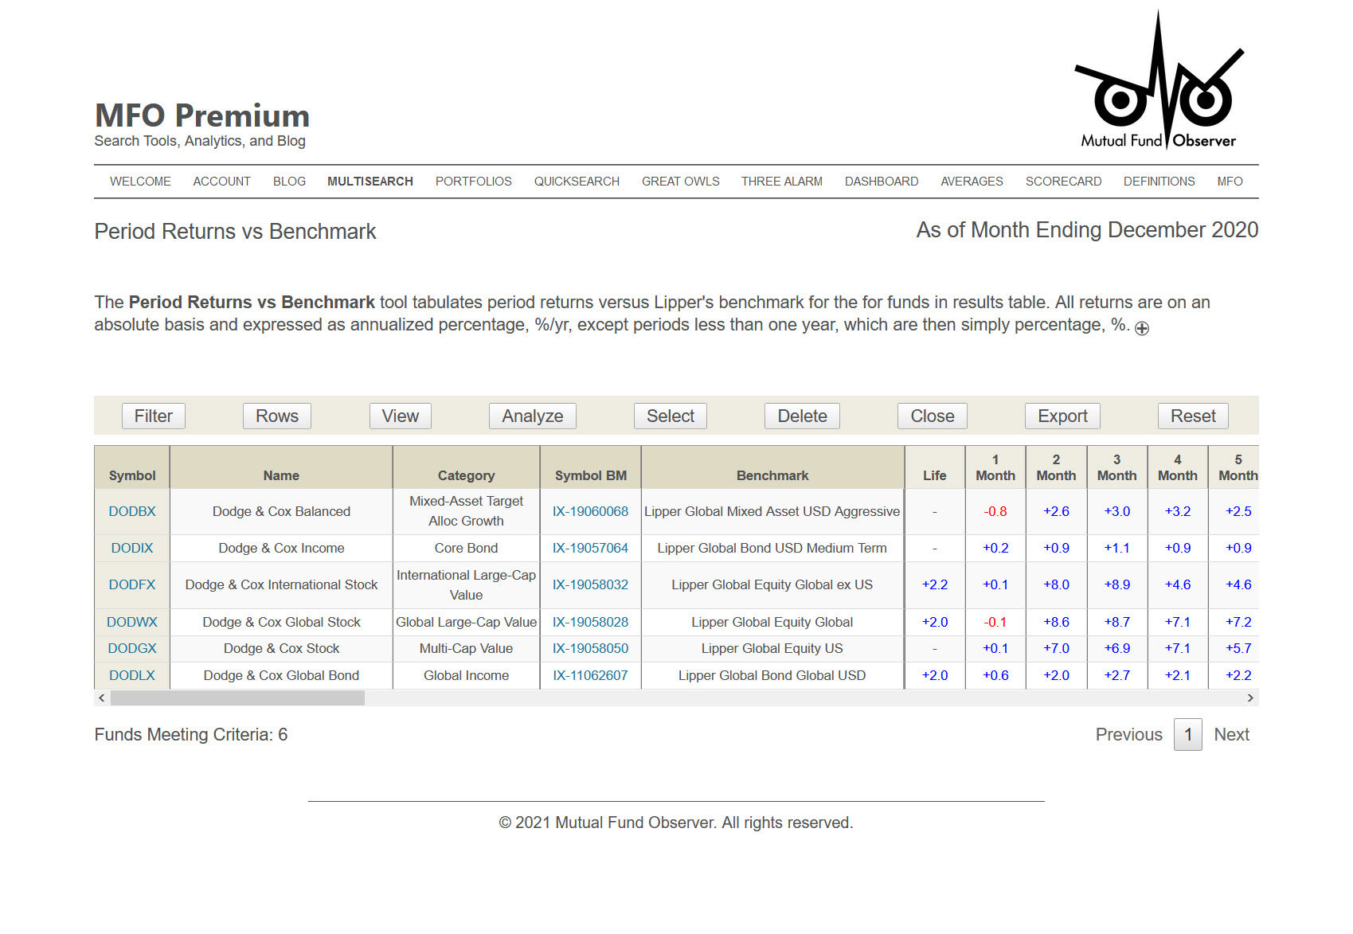Click the MFO Premium site title
The width and height of the screenshot is (1353, 934).
tap(202, 116)
